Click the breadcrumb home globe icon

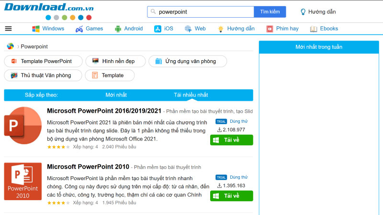[10, 46]
